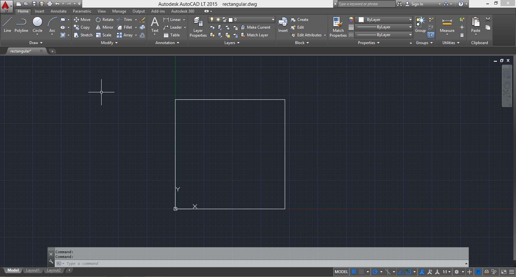The width and height of the screenshot is (516, 277).
Task: Toggle 2D object snap in status bar
Action: point(409,272)
